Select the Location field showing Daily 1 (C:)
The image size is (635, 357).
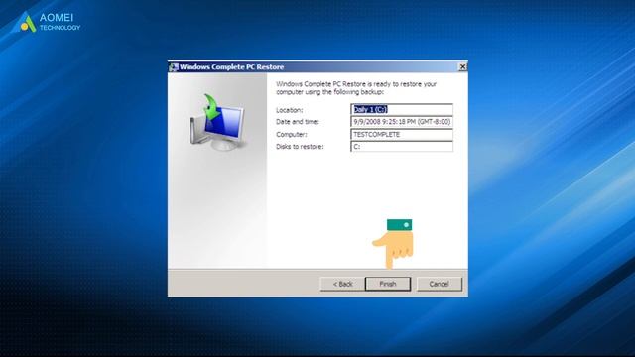pyautogui.click(x=401, y=109)
